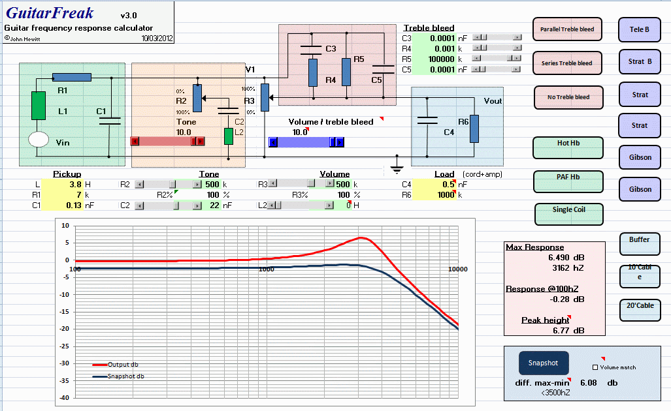Click C5 scrollbar right arrow
671x411 pixels.
click(516, 69)
